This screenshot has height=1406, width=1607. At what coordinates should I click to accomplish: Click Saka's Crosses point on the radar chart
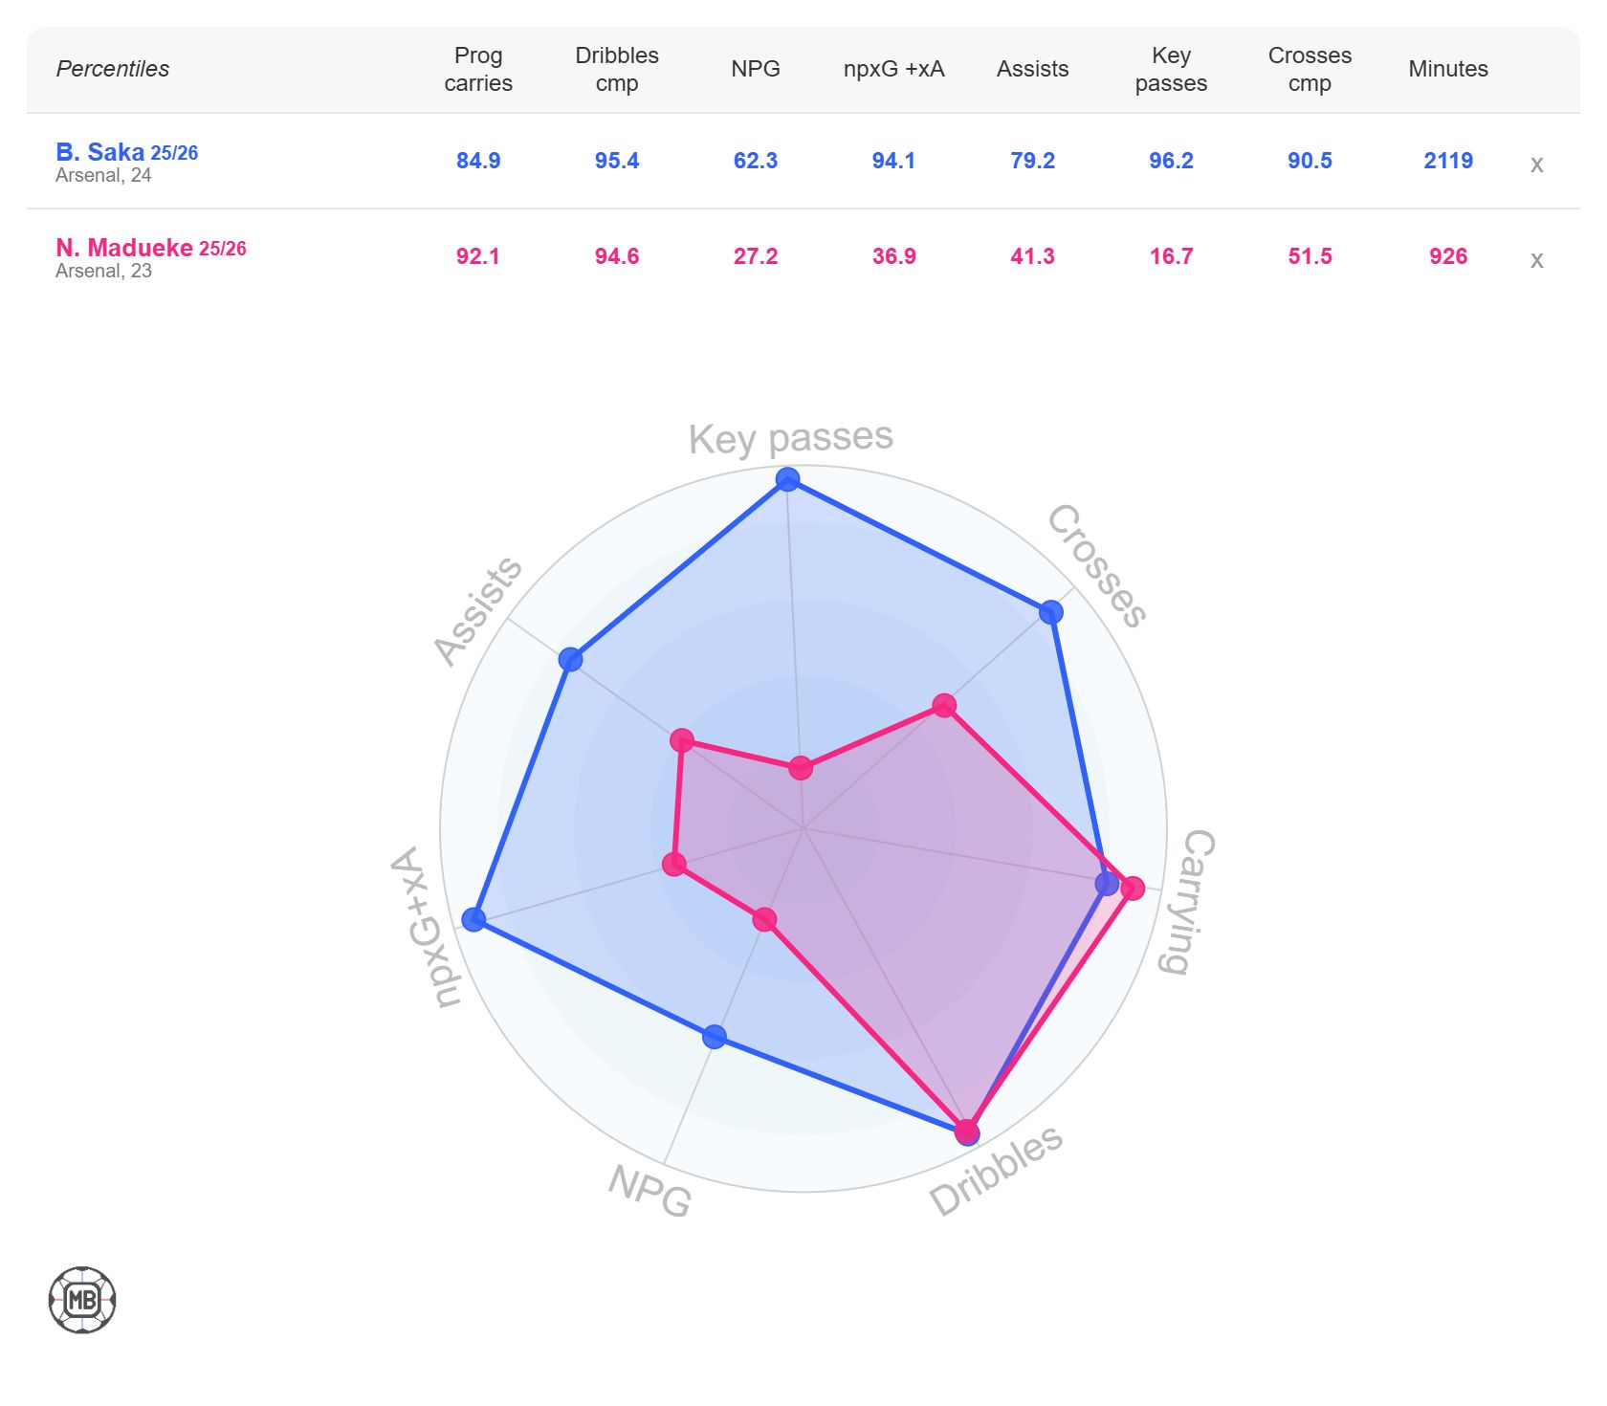[1052, 611]
